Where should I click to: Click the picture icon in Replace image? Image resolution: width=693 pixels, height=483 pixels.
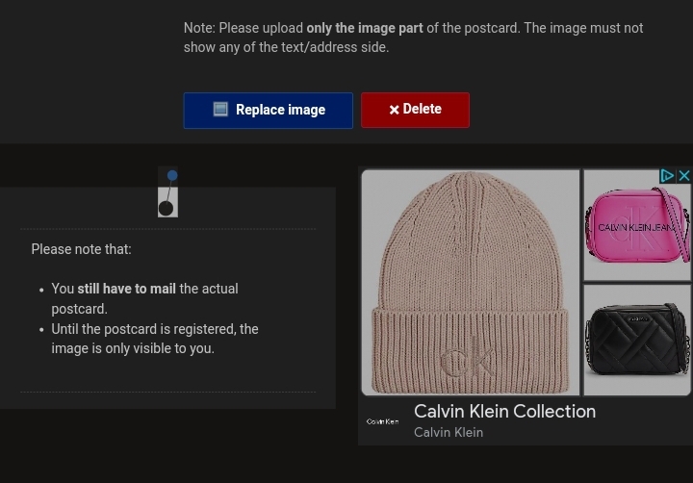pyautogui.click(x=220, y=109)
